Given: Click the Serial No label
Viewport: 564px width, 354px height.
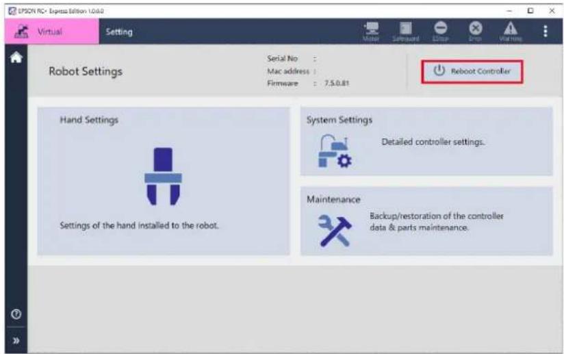Looking at the screenshot, I should pos(283,58).
